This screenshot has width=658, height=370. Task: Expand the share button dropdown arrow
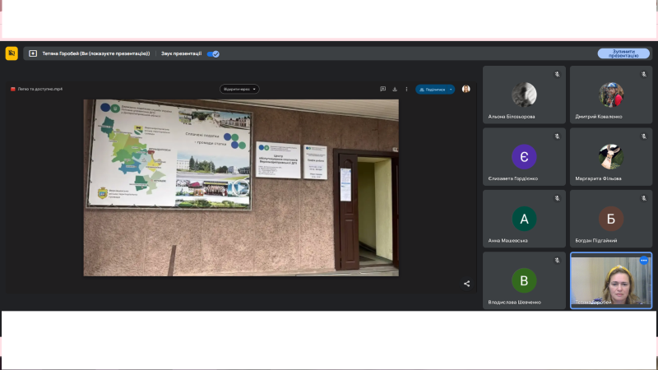(451, 89)
